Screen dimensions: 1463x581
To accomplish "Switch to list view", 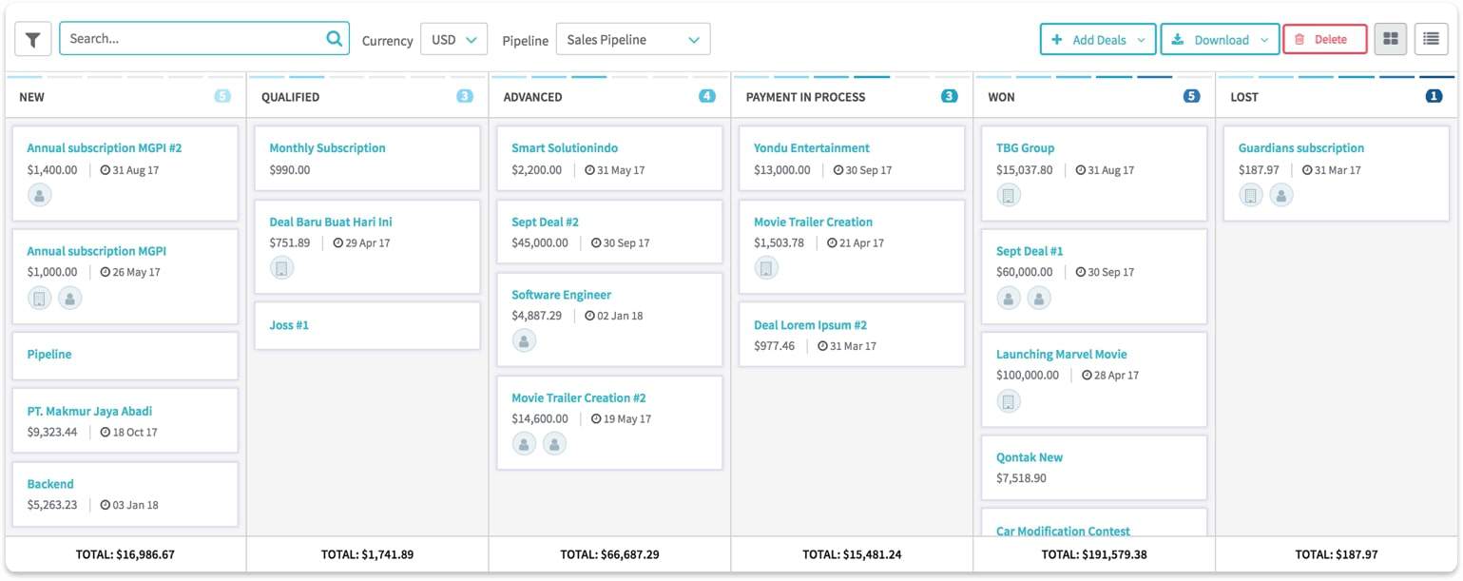I will (1431, 39).
